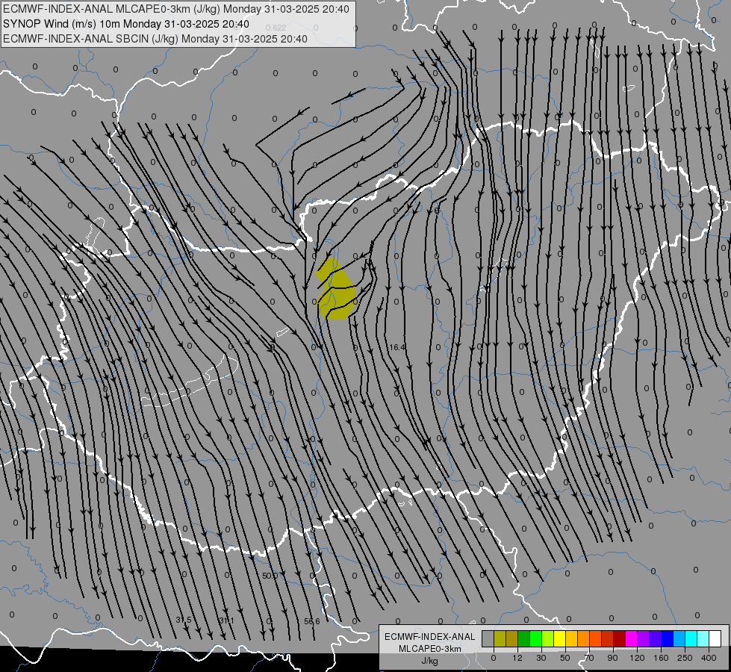
Task: Click the legend tick label 30
Action: (541, 658)
